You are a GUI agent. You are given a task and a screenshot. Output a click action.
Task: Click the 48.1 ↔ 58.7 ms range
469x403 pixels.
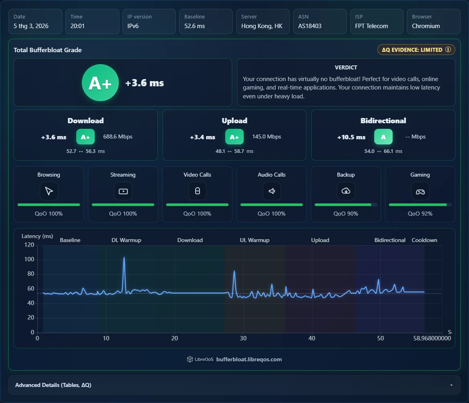[234, 151]
